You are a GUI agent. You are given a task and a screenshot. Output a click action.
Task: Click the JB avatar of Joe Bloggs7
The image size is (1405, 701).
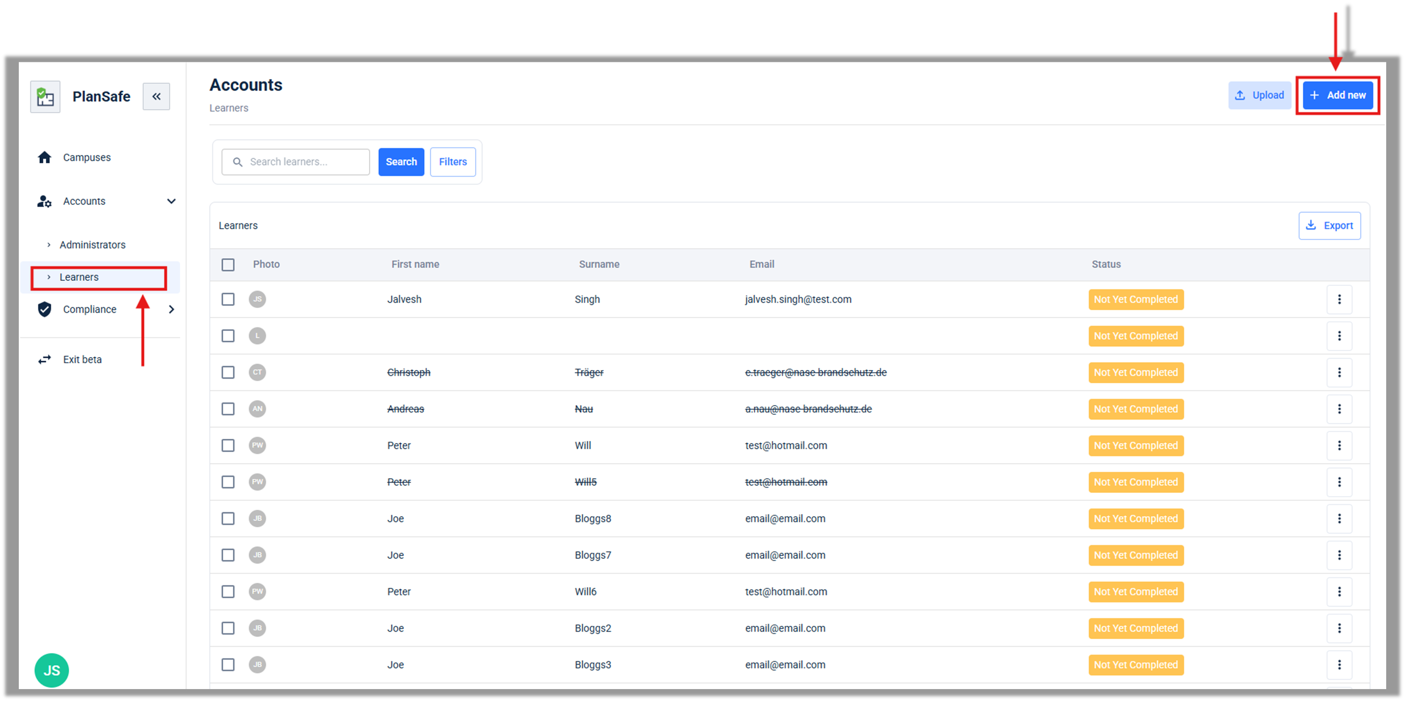(257, 555)
